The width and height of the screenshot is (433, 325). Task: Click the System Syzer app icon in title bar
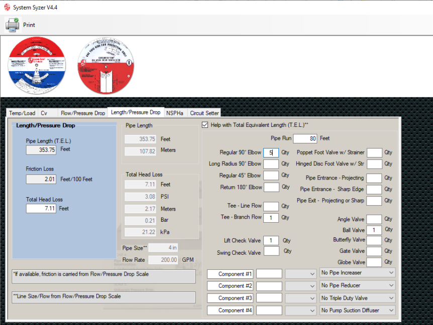(7, 7)
